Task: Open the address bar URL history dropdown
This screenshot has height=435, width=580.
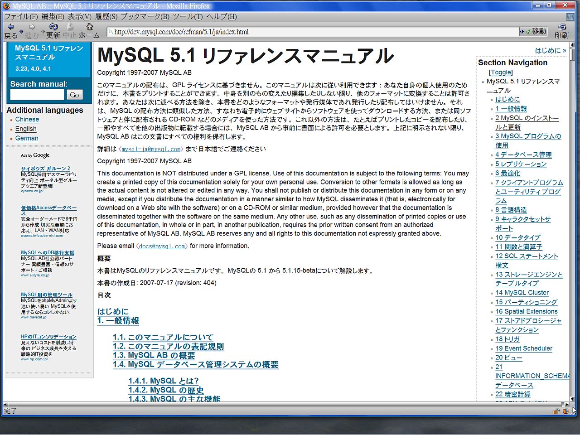Action: [522, 32]
